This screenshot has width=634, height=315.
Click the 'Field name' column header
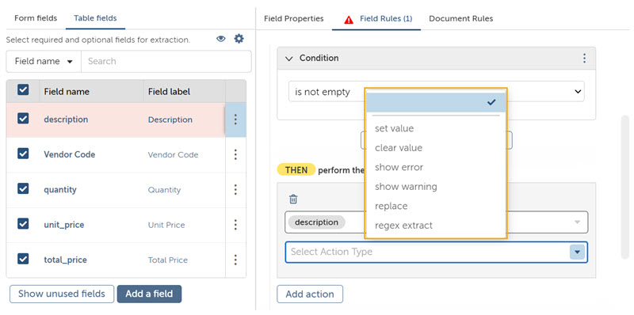67,92
